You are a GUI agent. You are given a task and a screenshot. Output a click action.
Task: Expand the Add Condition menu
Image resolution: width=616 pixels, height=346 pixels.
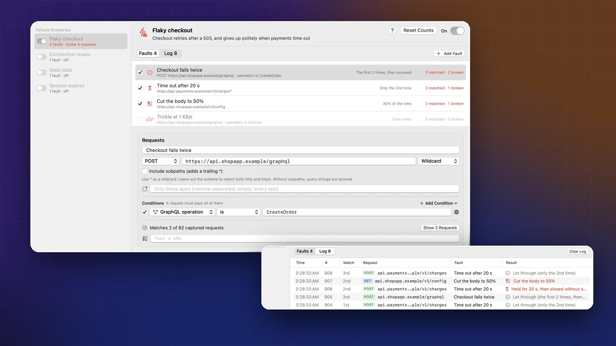pyautogui.click(x=439, y=203)
